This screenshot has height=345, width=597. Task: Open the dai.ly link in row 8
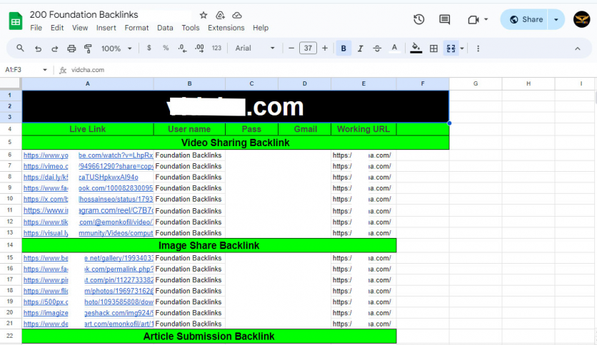click(81, 177)
